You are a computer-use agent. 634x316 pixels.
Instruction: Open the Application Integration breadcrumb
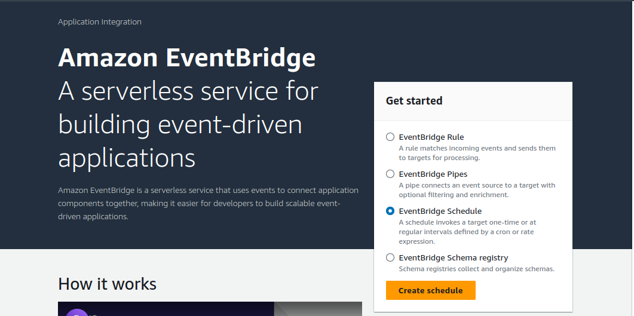click(100, 22)
